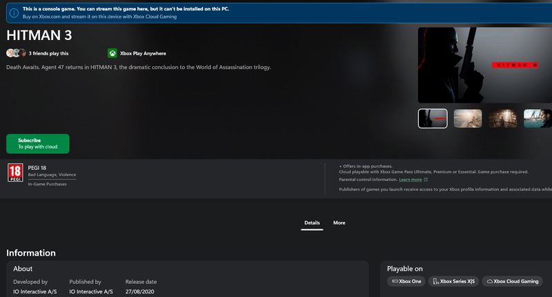Viewport: 552px width, 297px height.
Task: Click the 'Xbox Play Anywhere' label
Action: 143,54
